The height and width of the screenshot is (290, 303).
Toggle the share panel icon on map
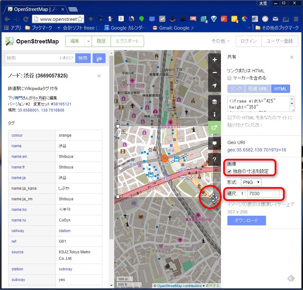click(x=215, y=127)
